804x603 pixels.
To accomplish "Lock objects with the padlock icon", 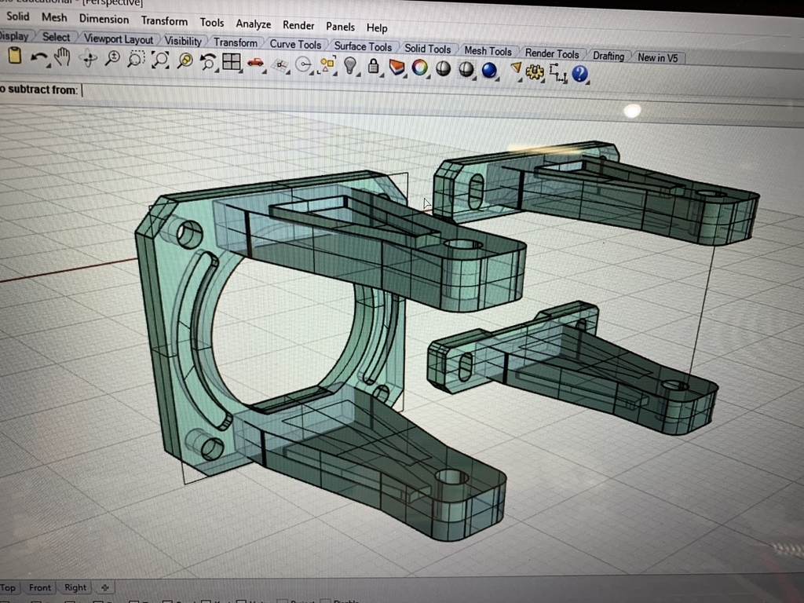I will 374,67.
